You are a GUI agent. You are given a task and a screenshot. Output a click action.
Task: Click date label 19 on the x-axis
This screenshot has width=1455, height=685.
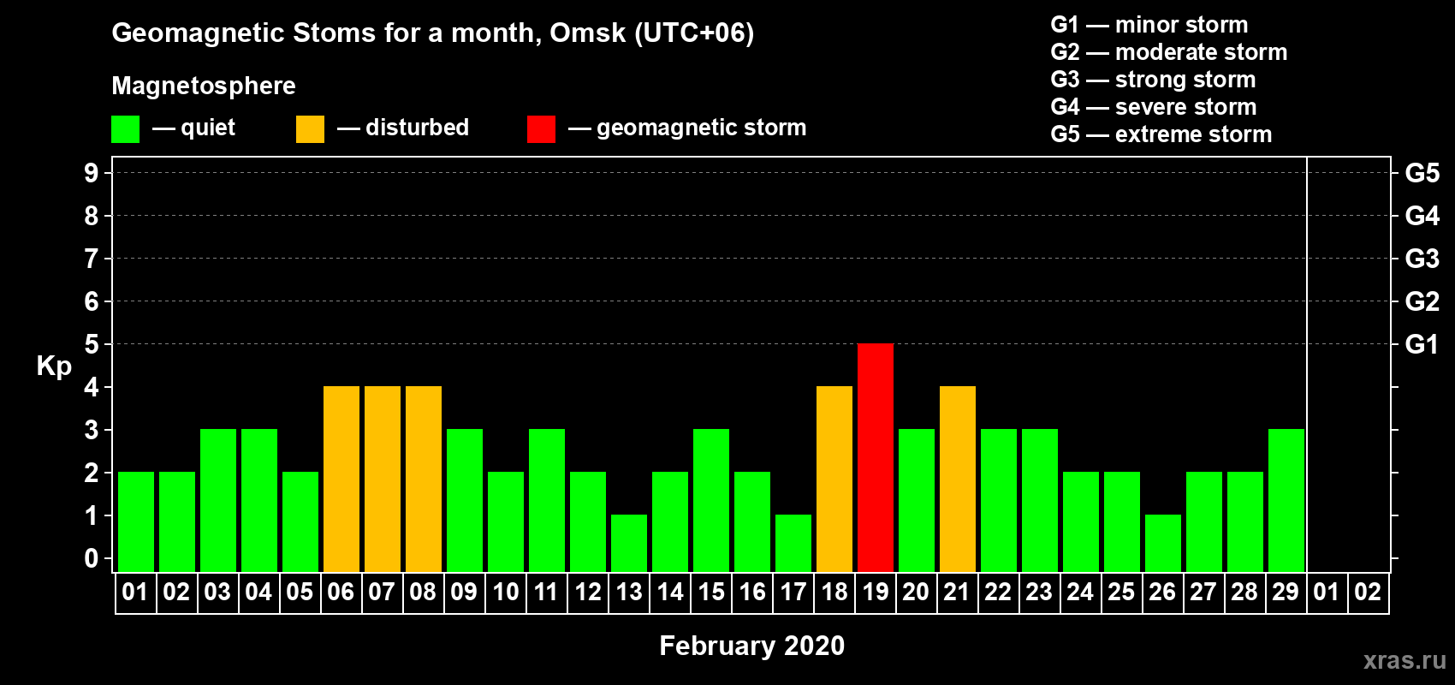[876, 593]
